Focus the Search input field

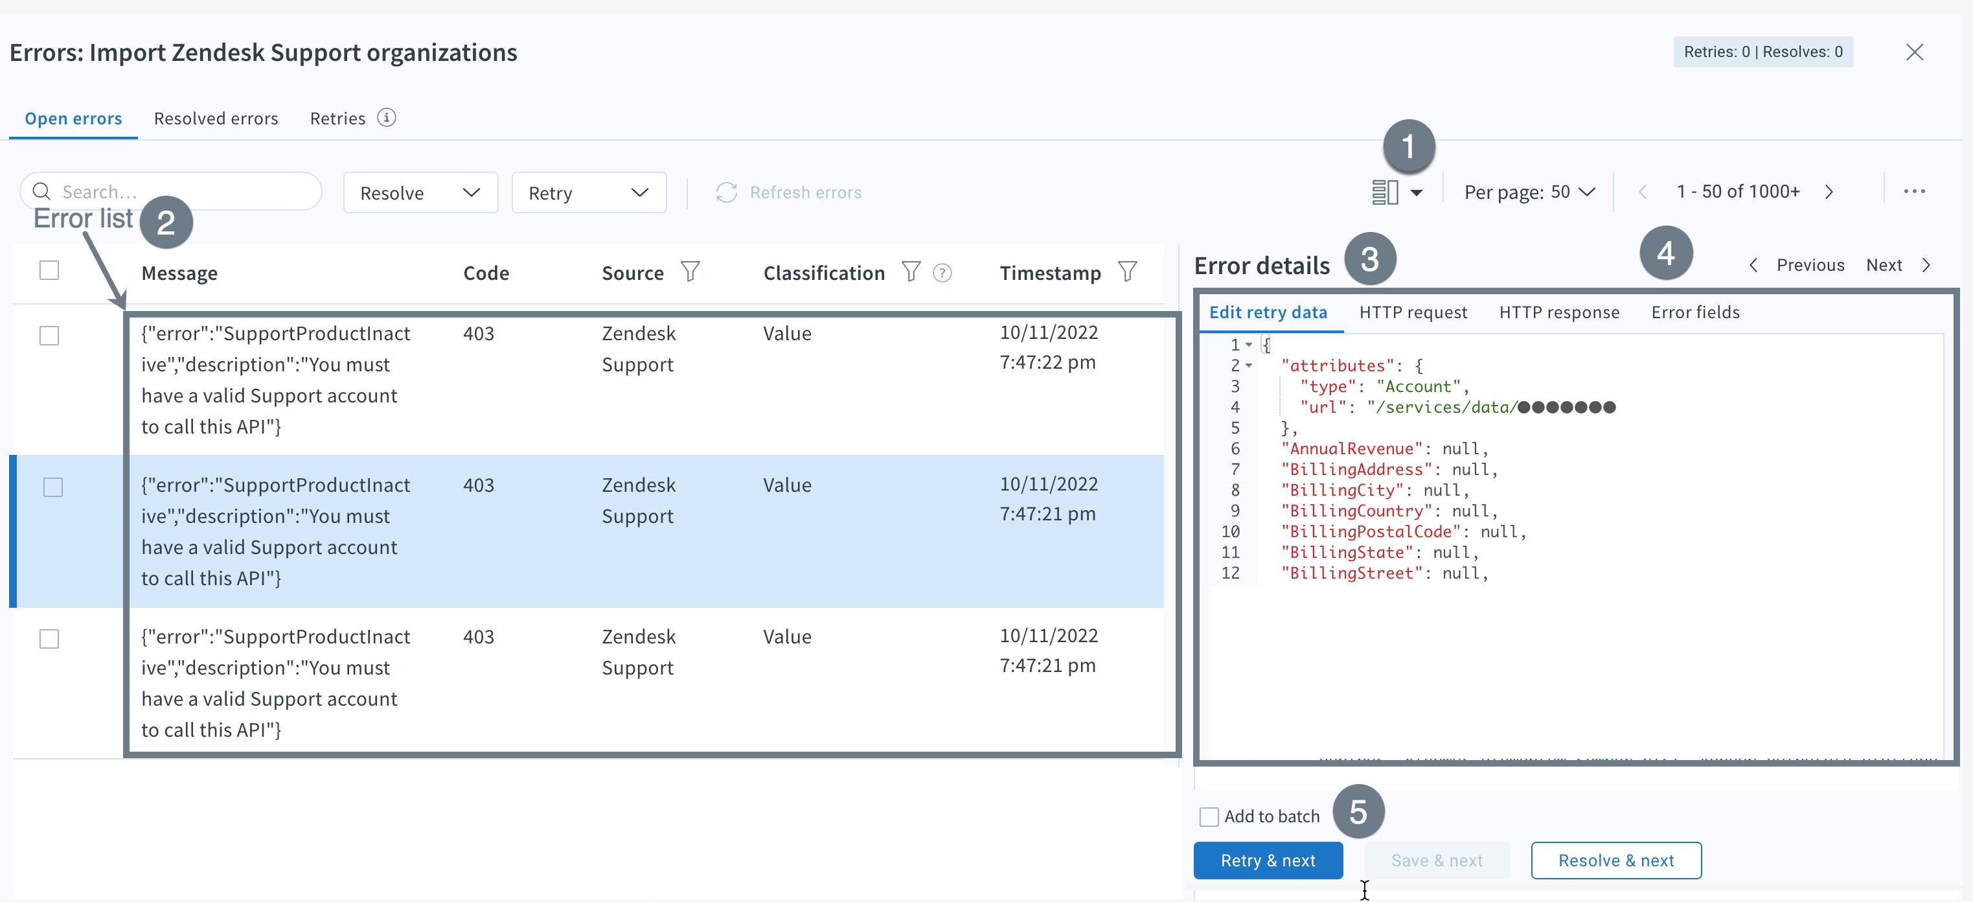pos(171,192)
